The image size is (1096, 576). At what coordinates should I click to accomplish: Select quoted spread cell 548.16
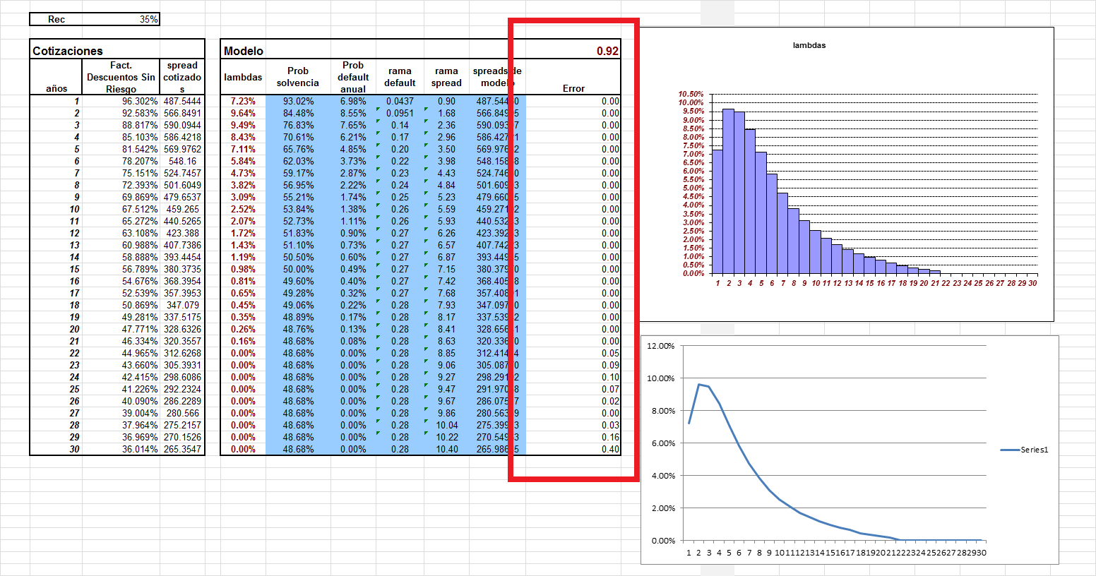(x=182, y=161)
